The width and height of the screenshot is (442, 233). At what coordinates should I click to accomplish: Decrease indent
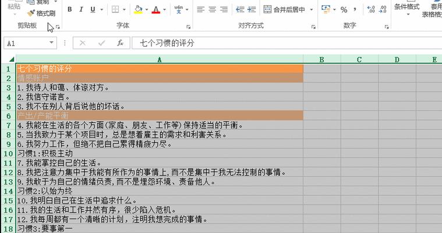(240, 9)
